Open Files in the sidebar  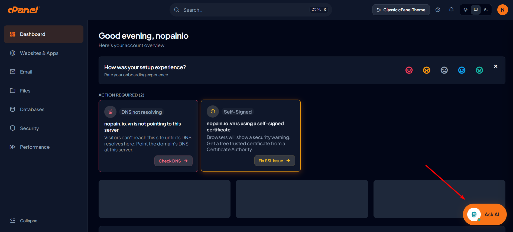(x=44, y=91)
